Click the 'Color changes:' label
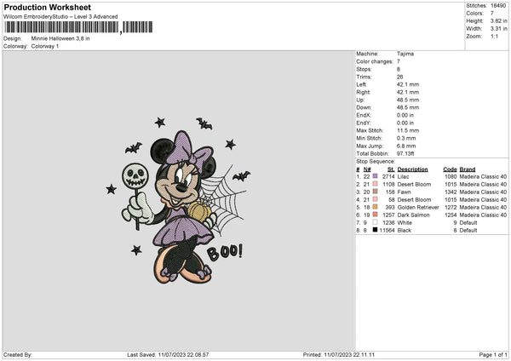Image resolution: width=511 pixels, height=361 pixels. [375, 61]
